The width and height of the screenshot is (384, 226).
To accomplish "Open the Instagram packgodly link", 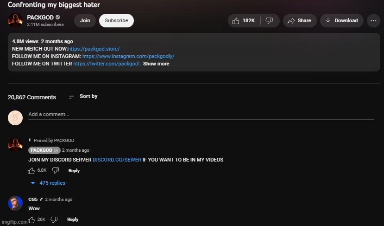I will point(128,56).
